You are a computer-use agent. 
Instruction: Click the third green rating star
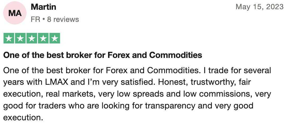(32, 38)
